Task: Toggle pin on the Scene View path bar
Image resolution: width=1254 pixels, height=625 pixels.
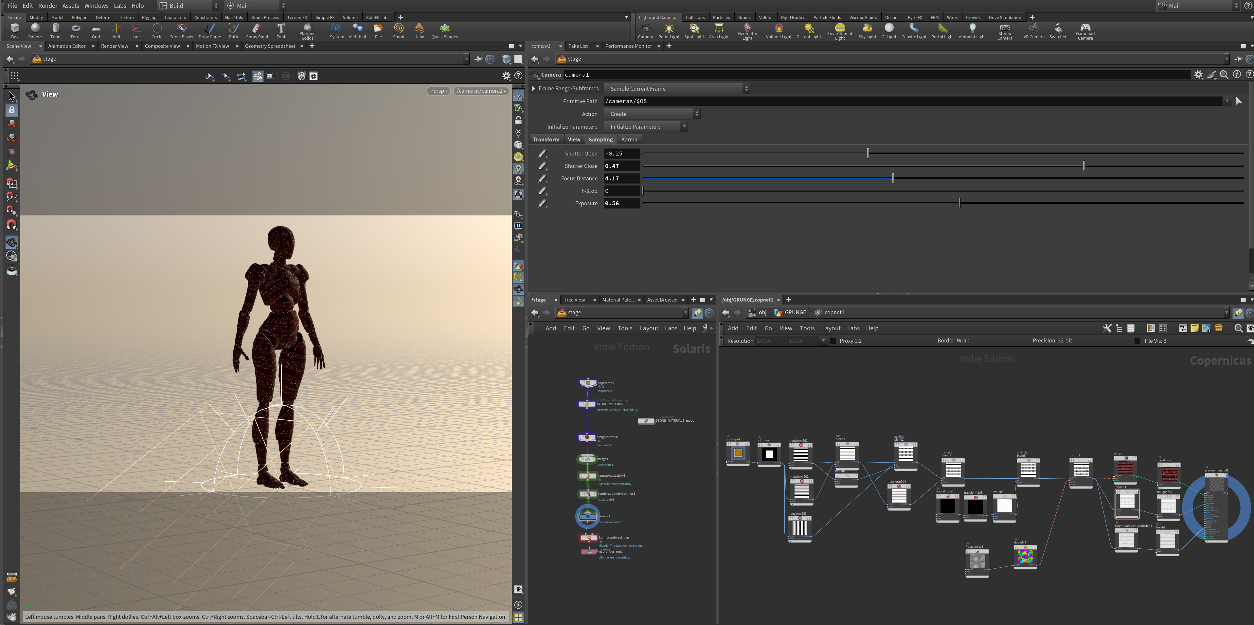Action: (478, 59)
